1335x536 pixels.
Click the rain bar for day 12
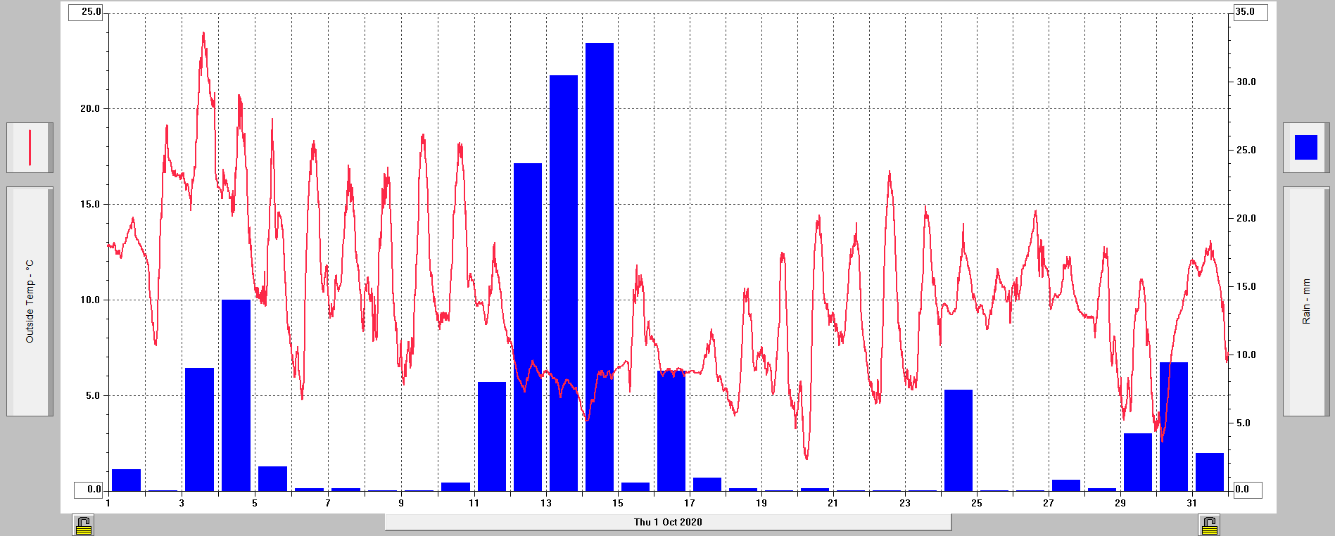coord(528,327)
